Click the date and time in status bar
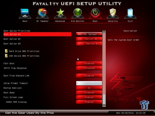Screen dimensions: 155x116 coord(131,113)
